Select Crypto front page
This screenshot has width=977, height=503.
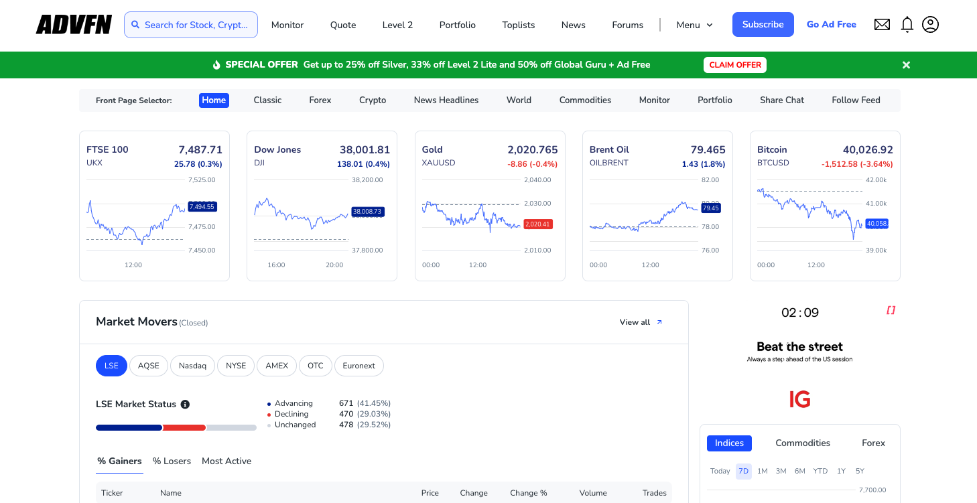coord(373,100)
